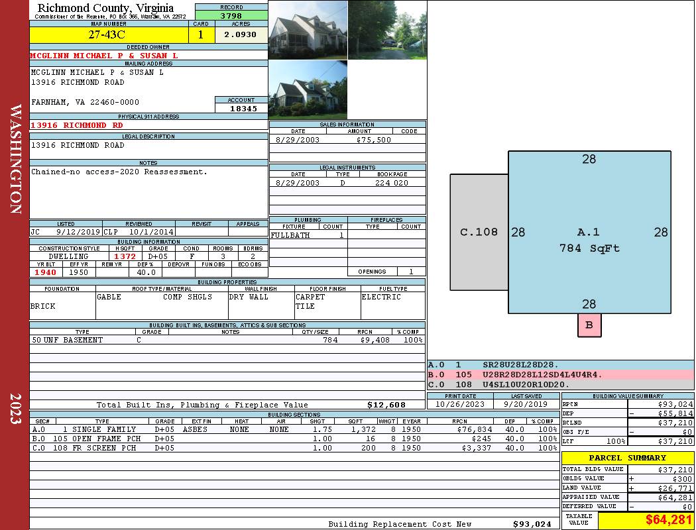This screenshot has height=530, width=696.
Task: Select the notes text about 2020 Reassessment
Action: tap(119, 172)
